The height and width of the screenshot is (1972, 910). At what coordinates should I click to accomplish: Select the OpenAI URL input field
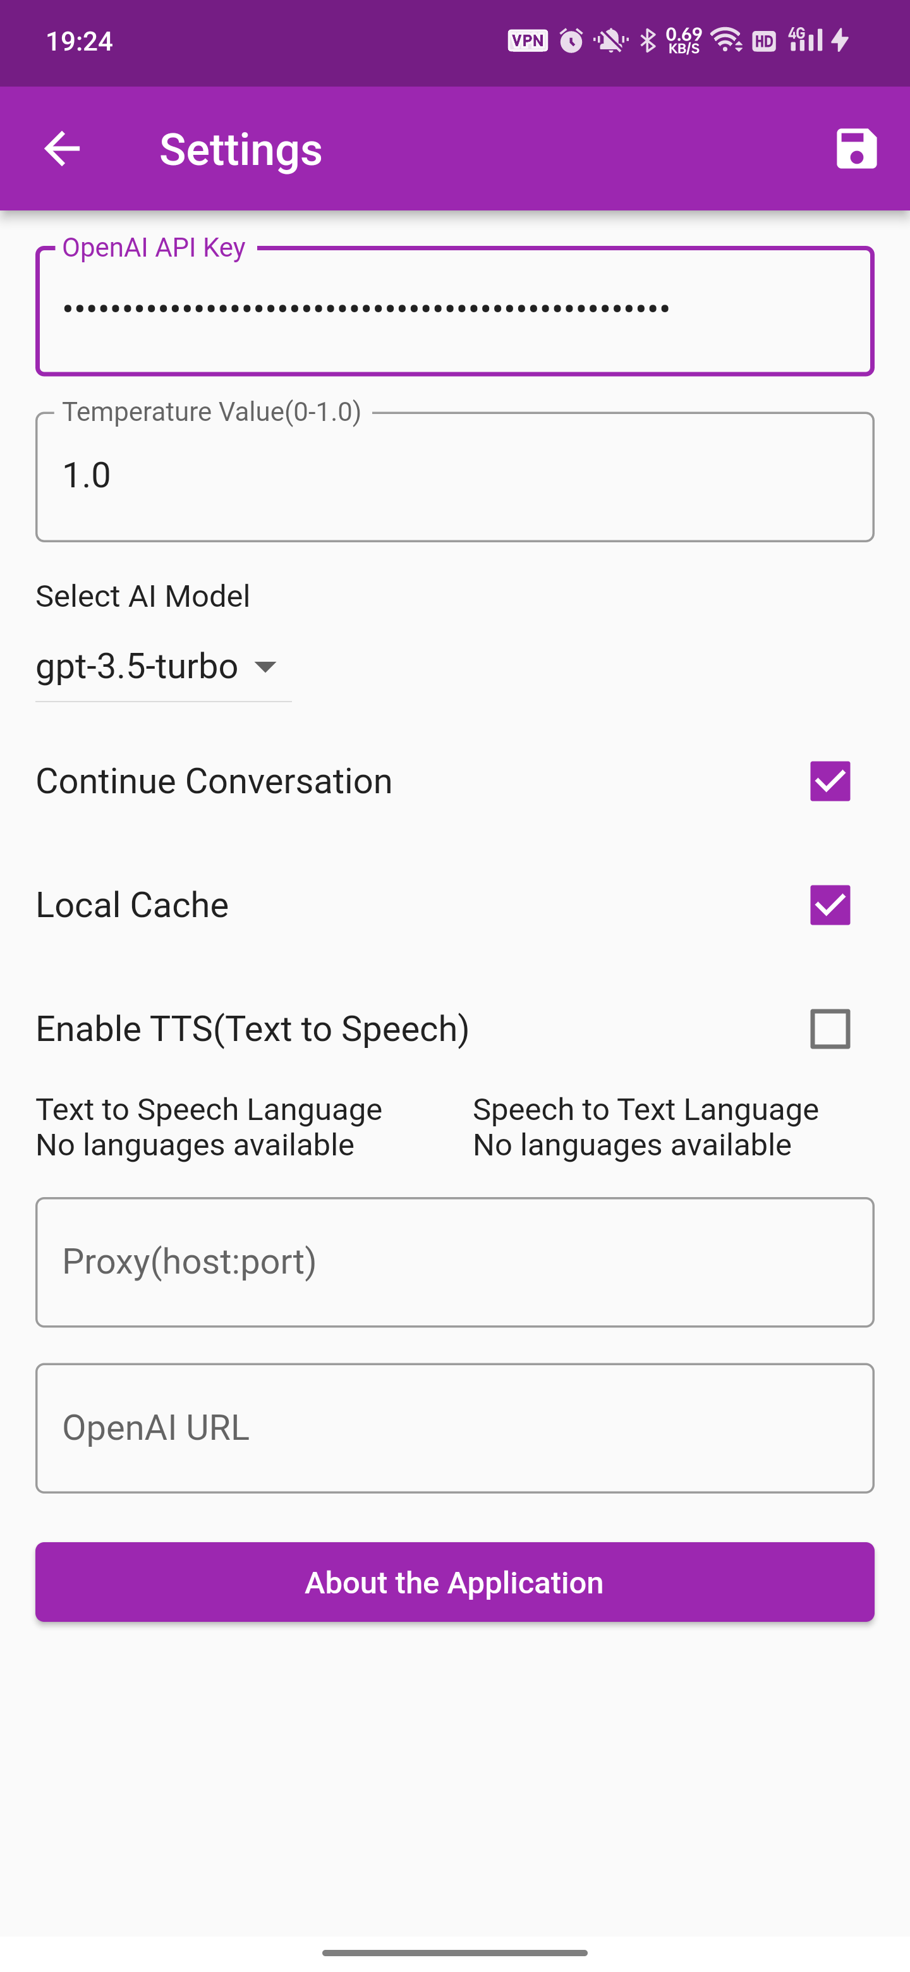(x=454, y=1428)
